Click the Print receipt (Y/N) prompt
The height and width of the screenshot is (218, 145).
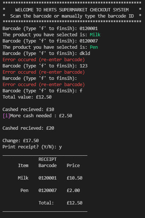click(32, 147)
